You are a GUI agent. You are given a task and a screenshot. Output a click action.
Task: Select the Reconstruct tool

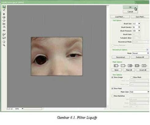4,10
